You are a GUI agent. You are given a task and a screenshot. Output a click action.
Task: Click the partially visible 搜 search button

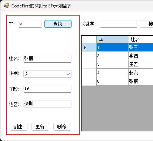click(x=146, y=24)
